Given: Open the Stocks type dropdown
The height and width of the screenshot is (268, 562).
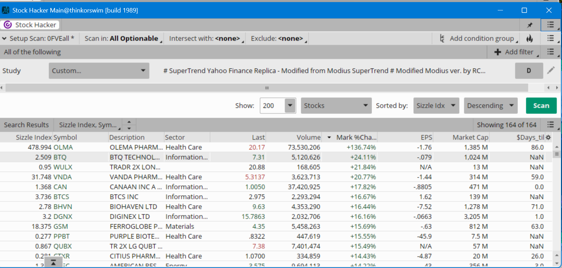Looking at the screenshot, I should click(x=335, y=106).
